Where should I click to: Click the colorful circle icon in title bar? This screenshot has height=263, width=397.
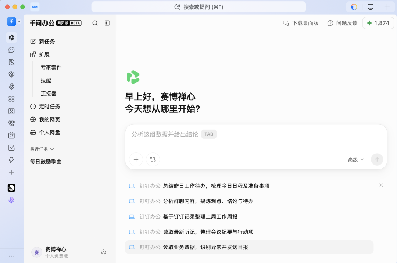(x=354, y=7)
